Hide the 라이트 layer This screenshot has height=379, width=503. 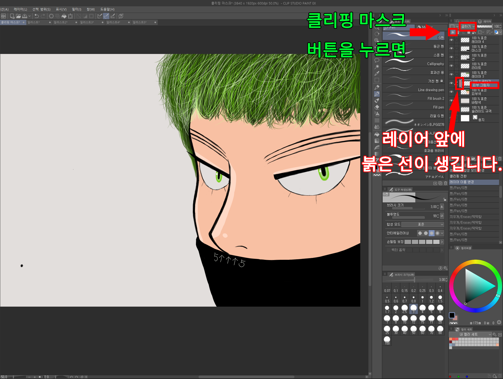tap(451, 66)
